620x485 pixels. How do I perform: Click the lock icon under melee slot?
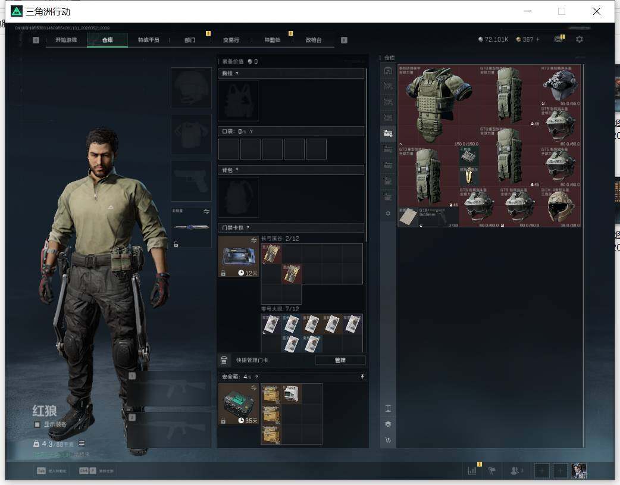coord(176,244)
